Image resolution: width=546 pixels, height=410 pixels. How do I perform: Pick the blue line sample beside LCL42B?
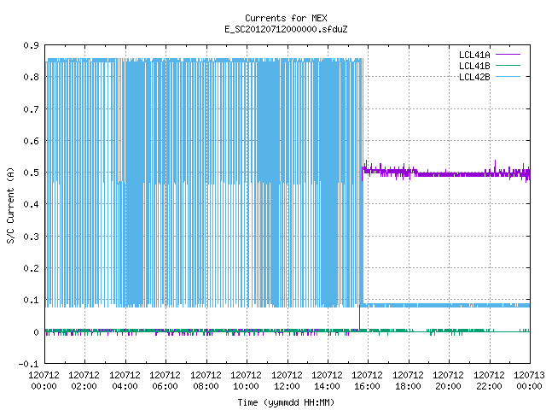pyautogui.click(x=508, y=76)
